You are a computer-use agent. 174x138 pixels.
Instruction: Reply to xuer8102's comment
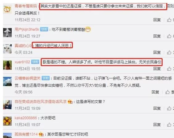[x=157, y=69]
